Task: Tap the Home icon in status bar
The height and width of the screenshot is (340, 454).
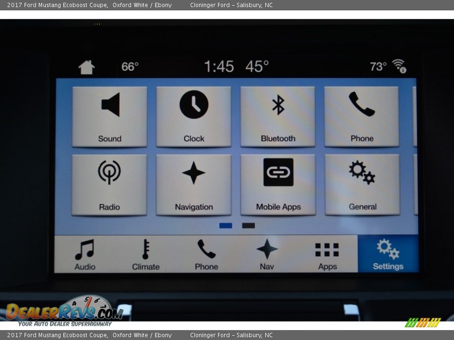Action: (87, 67)
